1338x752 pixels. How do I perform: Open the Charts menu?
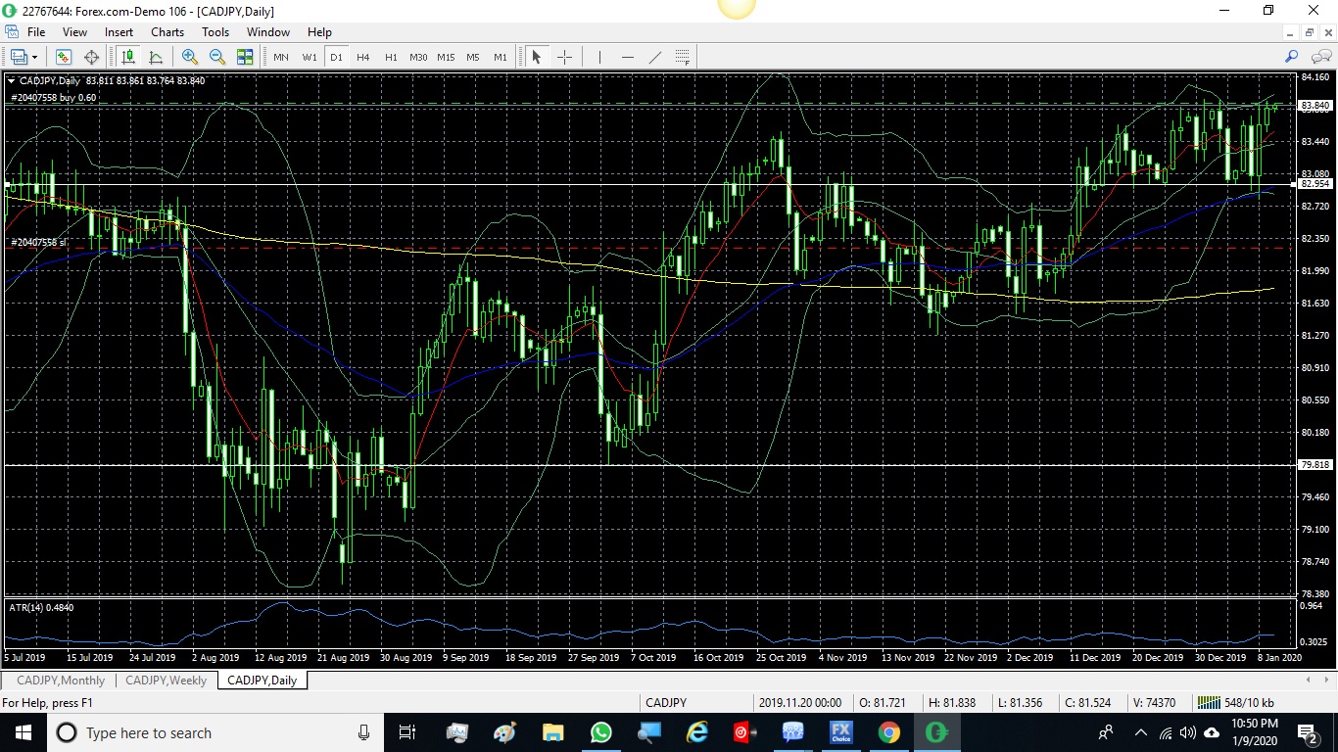tap(167, 32)
